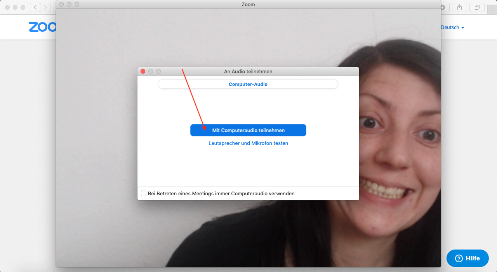497x272 pixels.
Task: Enable always use computer audio checkbox
Action: 144,193
